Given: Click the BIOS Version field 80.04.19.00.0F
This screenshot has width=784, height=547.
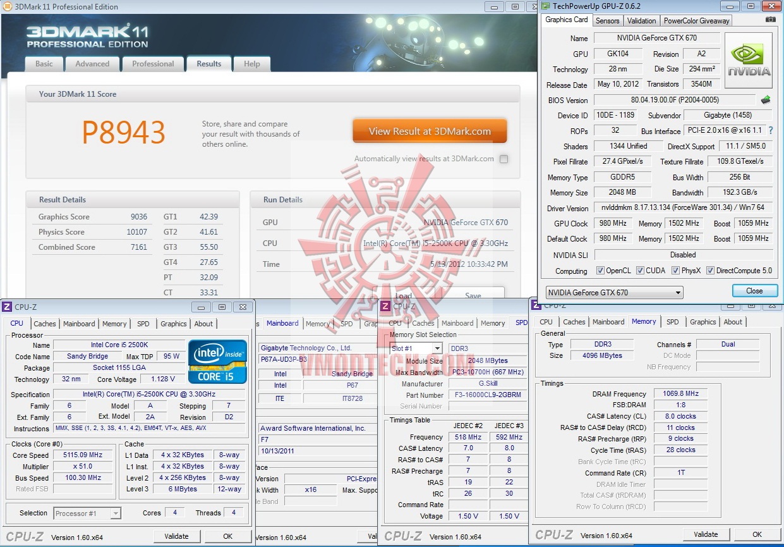Looking at the screenshot, I should (675, 100).
